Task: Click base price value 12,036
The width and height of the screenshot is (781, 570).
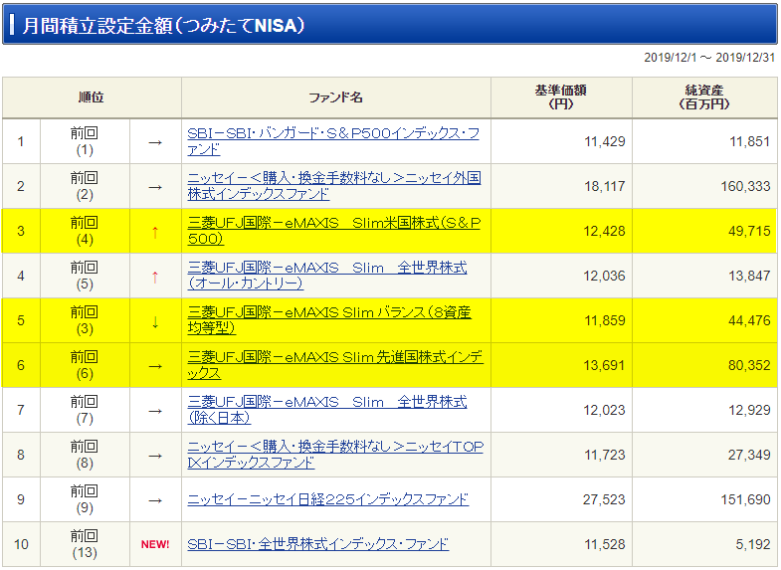Action: pyautogui.click(x=605, y=277)
